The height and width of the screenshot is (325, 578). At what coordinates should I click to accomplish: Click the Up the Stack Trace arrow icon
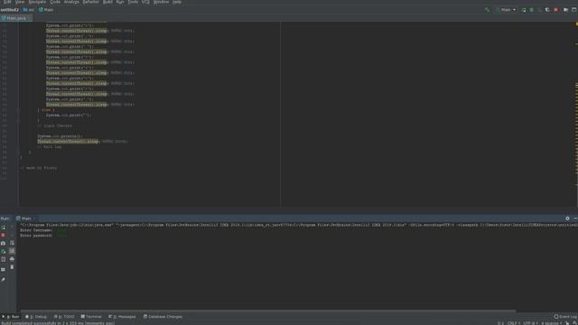coord(12,227)
